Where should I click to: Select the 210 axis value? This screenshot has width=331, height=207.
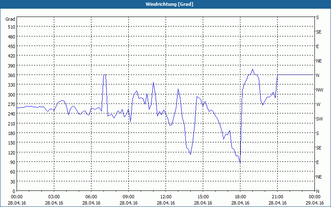point(12,123)
